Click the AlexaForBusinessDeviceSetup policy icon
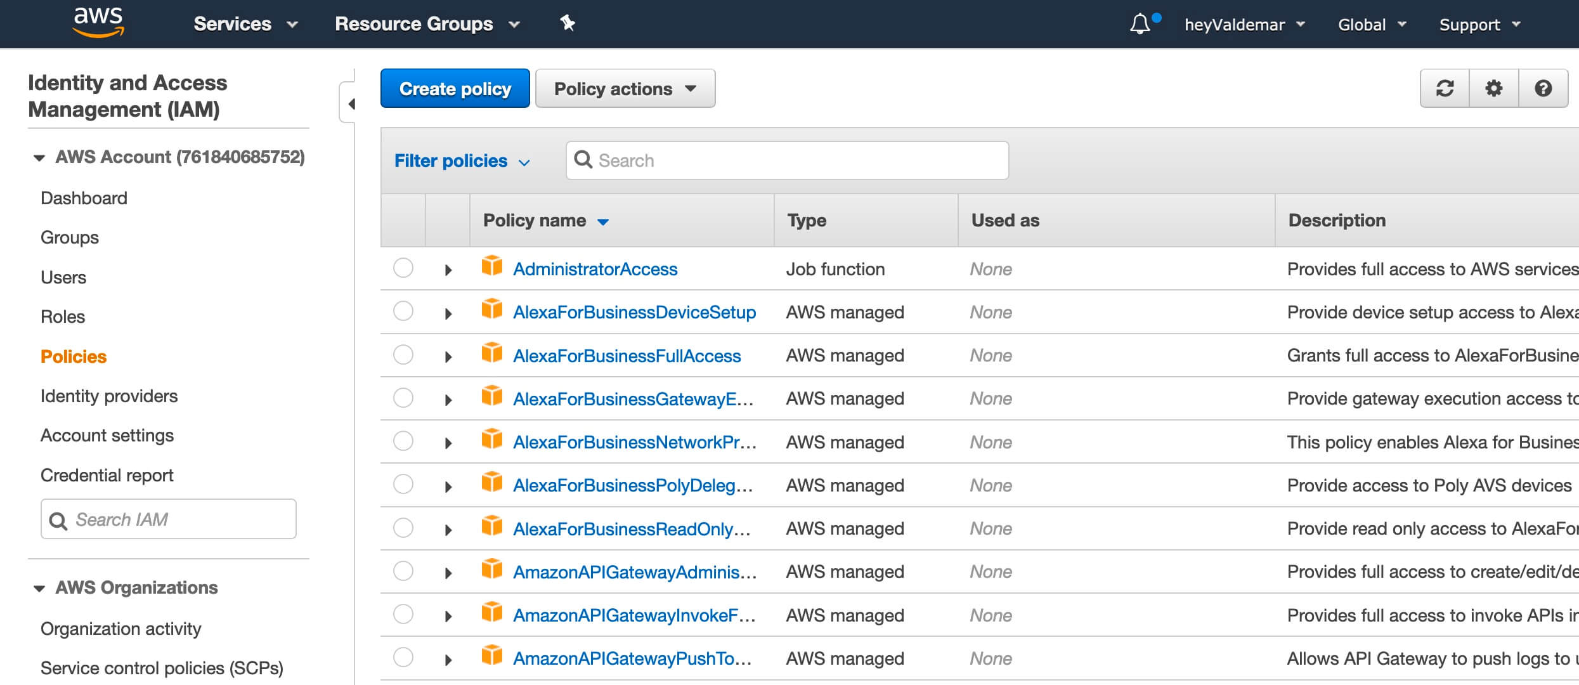This screenshot has width=1579, height=685. pyautogui.click(x=491, y=312)
